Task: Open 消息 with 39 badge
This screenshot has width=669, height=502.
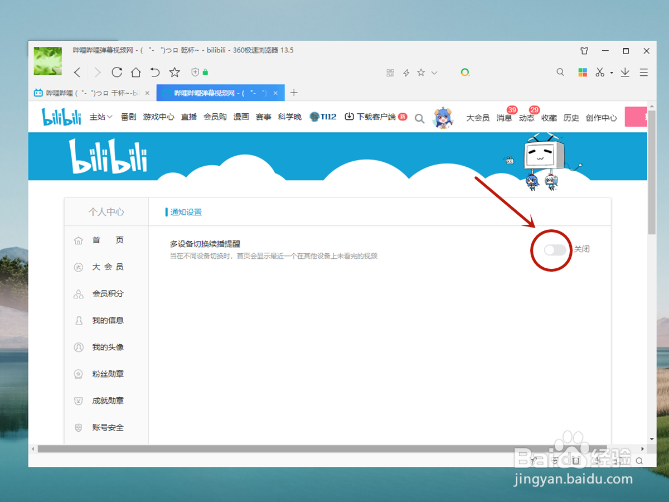Action: 505,118
